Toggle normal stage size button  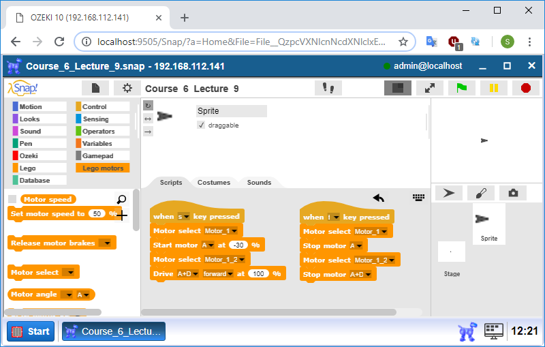398,88
